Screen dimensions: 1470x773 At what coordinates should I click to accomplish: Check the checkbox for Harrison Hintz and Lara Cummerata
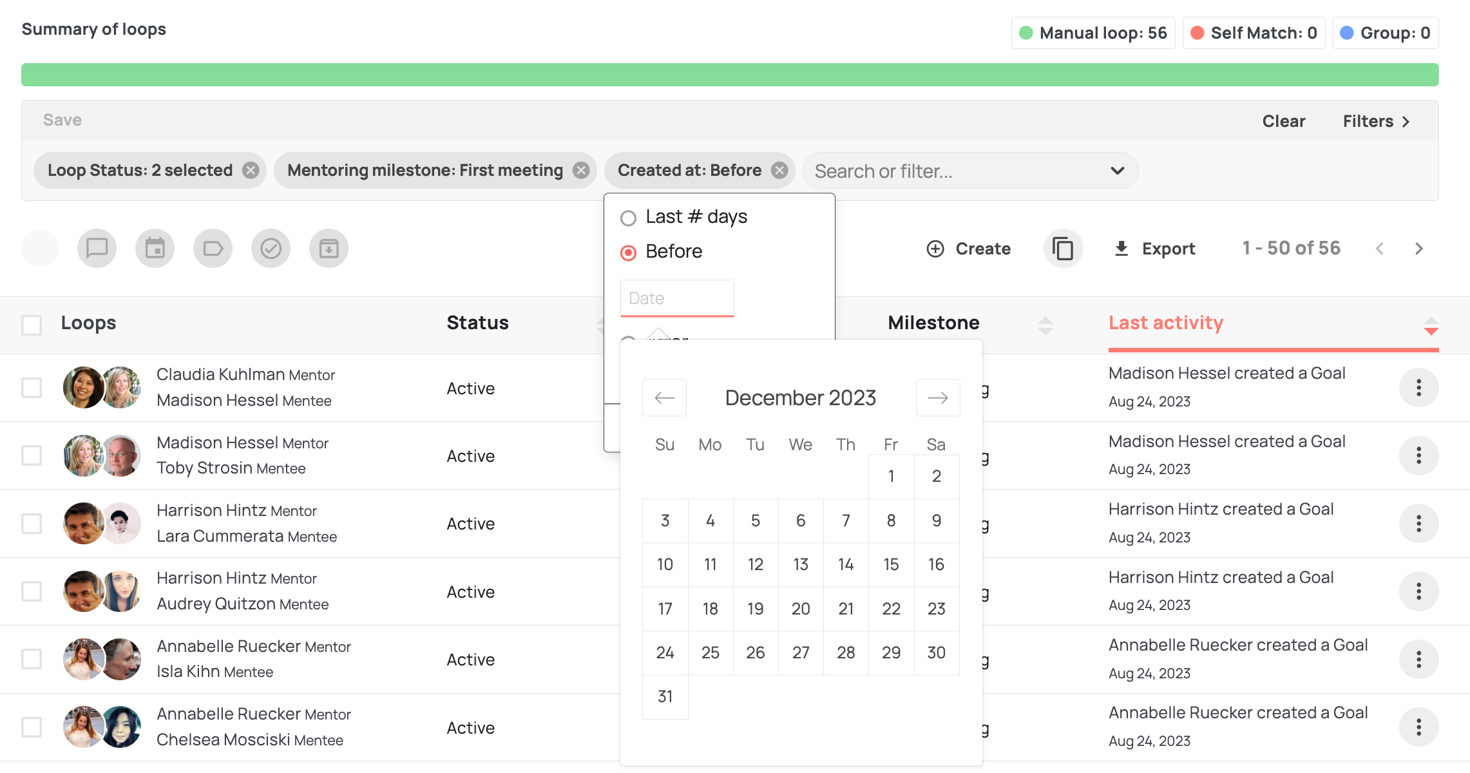coord(31,523)
